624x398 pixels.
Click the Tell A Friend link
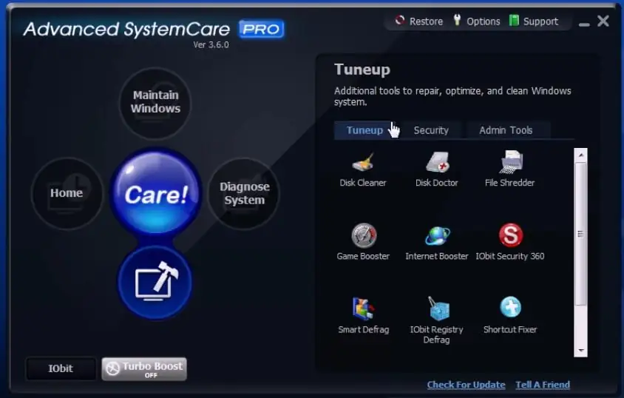(543, 385)
